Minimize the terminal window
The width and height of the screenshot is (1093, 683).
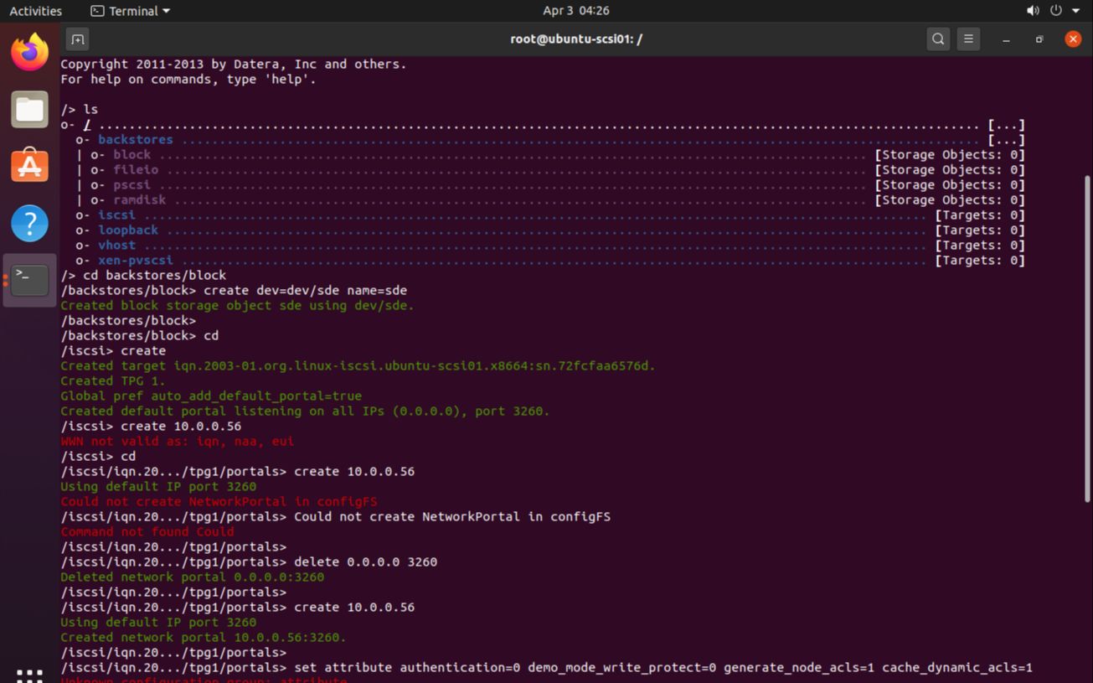pos(1006,39)
